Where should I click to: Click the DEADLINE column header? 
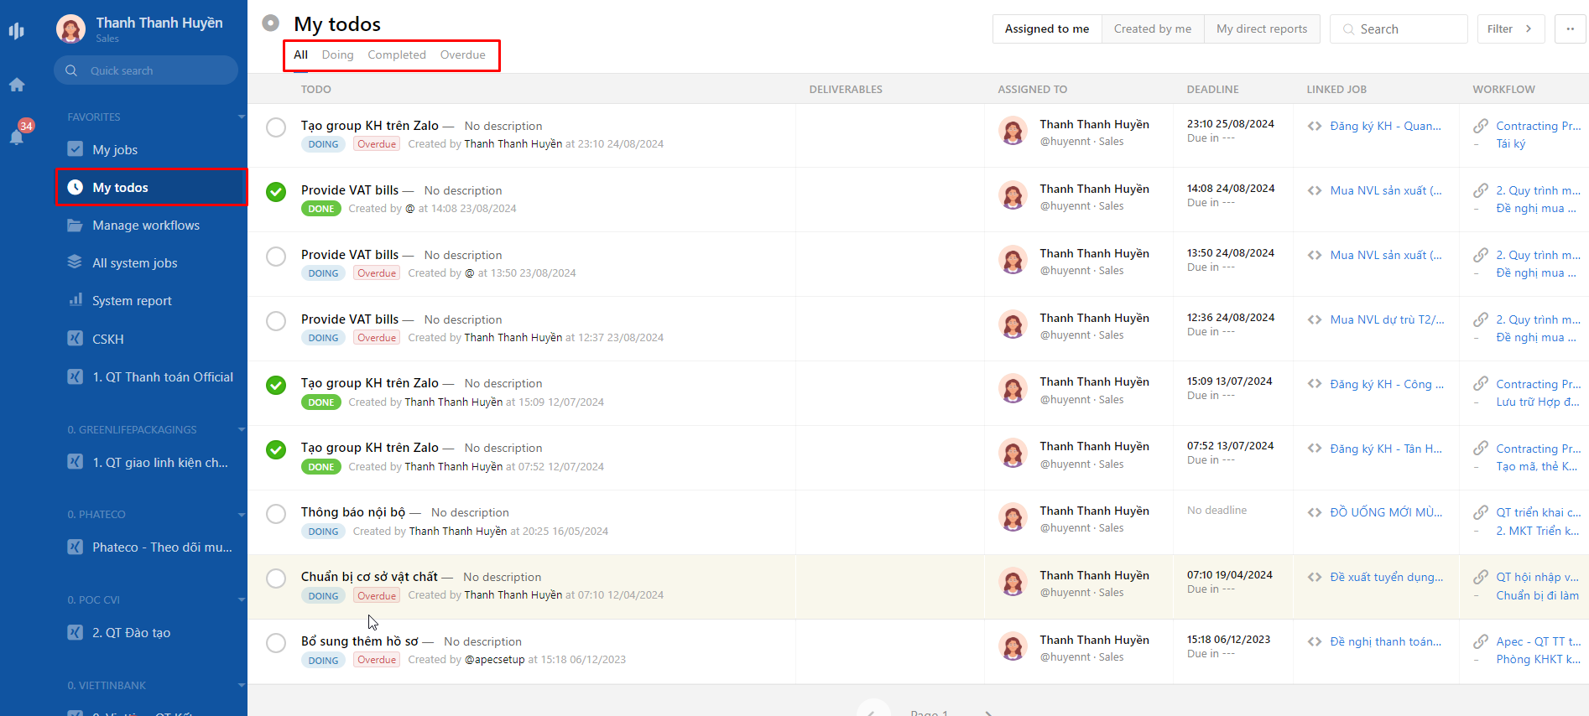[1212, 89]
